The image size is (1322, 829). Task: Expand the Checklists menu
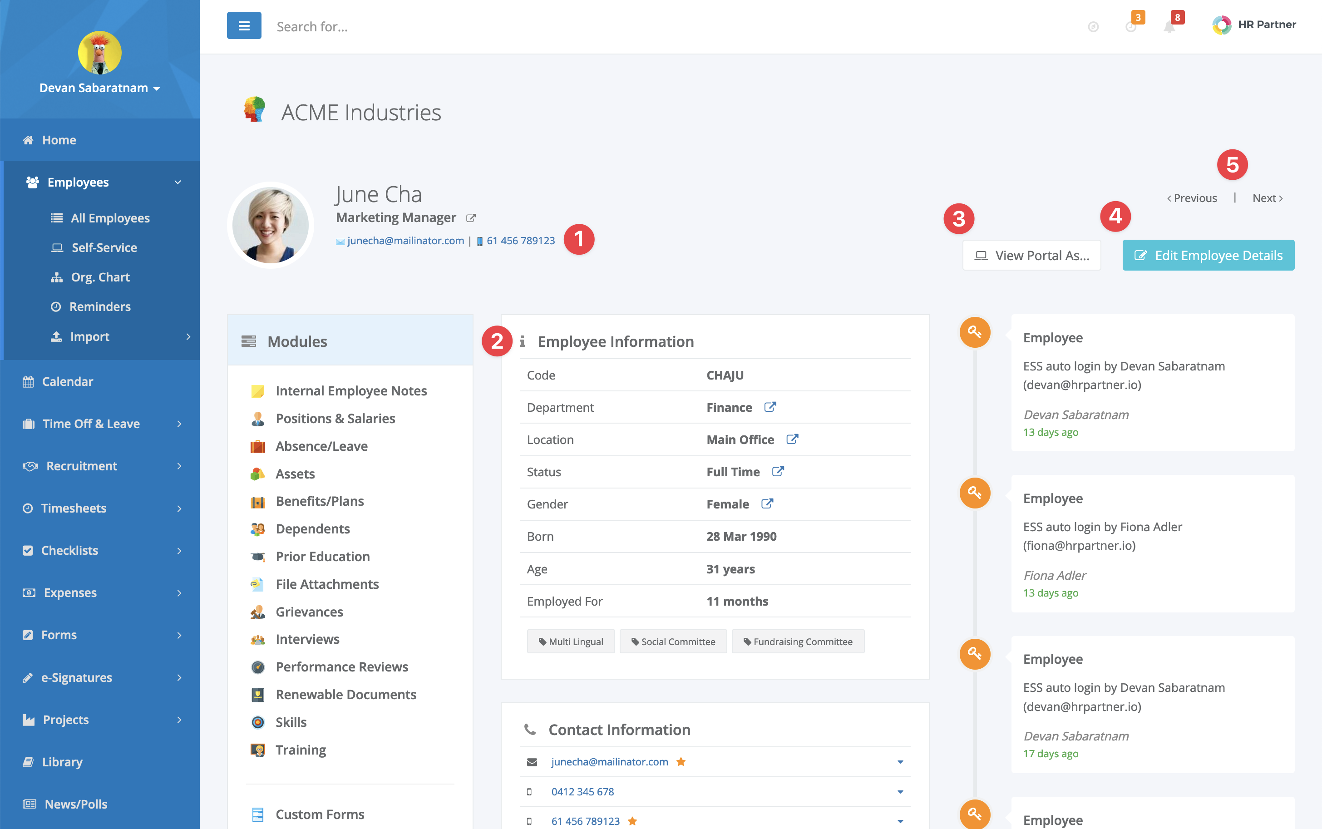179,551
